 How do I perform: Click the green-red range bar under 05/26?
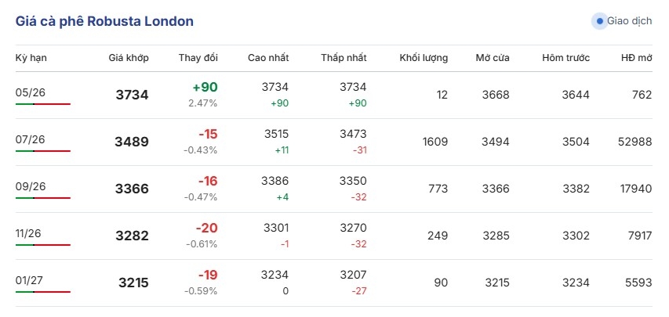(x=42, y=104)
